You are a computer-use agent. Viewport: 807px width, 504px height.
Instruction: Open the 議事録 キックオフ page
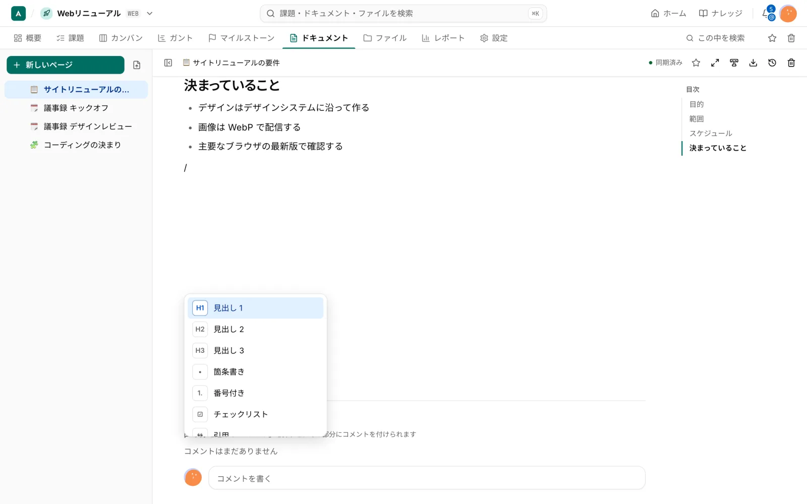pos(76,108)
